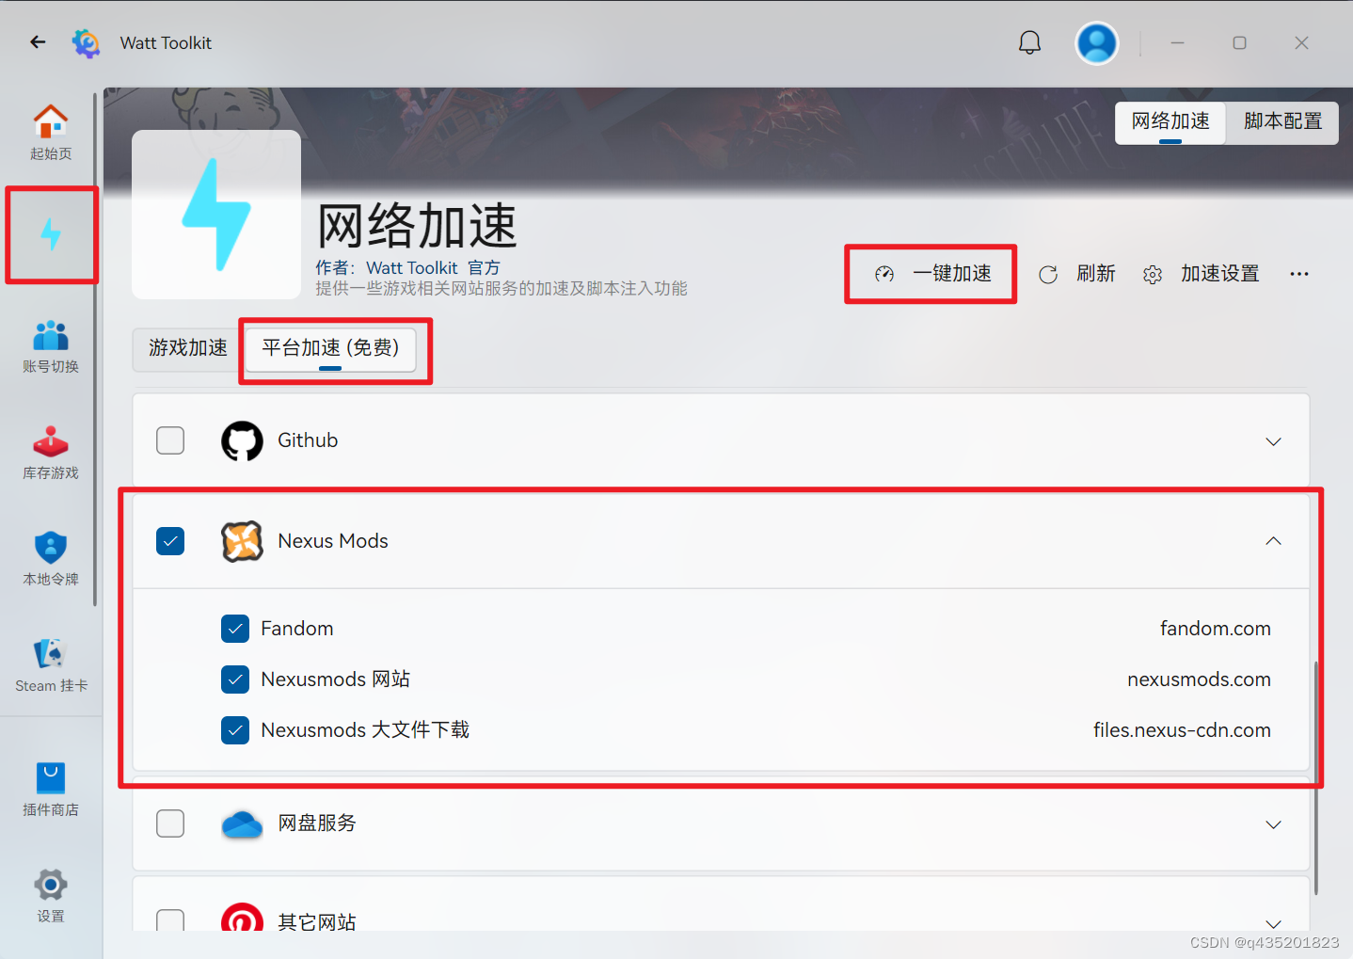Open 账号切换 account switch sidebar item
Image resolution: width=1353 pixels, height=959 pixels.
tap(51, 346)
